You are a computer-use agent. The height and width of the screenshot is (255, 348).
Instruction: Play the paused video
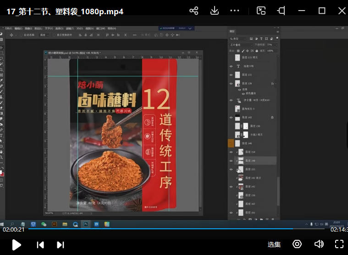click(17, 244)
